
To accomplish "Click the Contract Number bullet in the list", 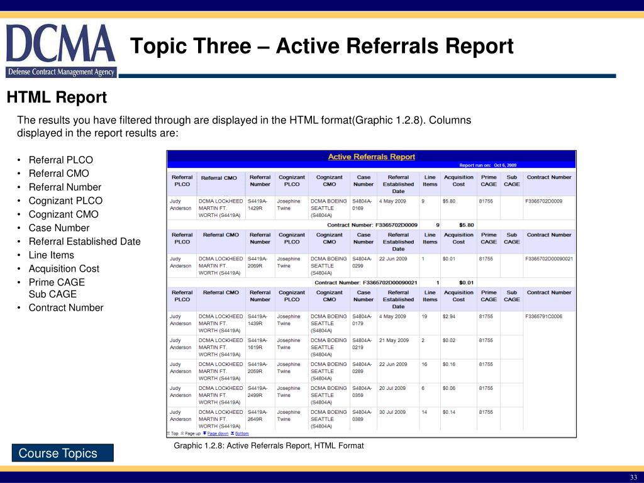I will pyautogui.click(x=65, y=307).
